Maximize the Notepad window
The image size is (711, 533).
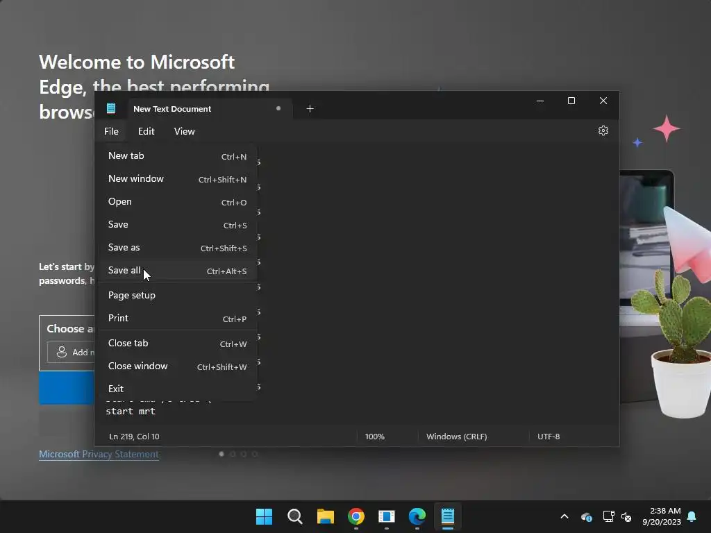point(571,101)
